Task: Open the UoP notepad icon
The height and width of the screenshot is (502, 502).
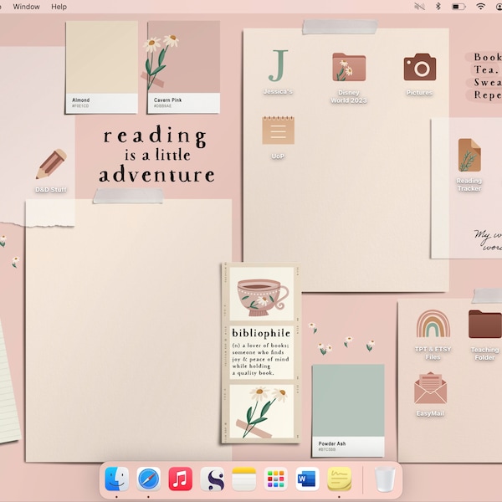Action: click(279, 130)
